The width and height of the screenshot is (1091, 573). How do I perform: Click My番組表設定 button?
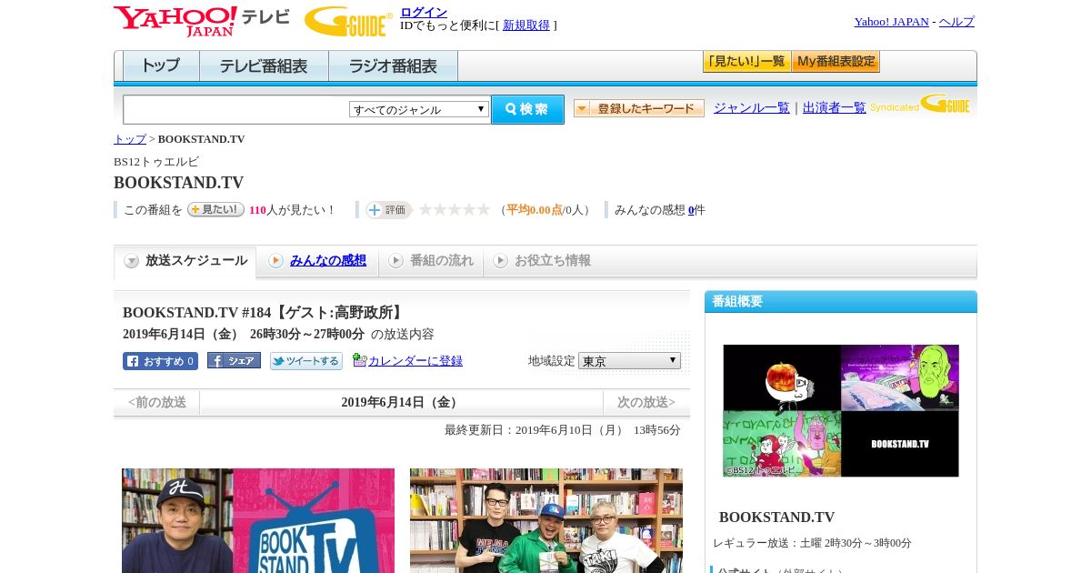coord(836,62)
